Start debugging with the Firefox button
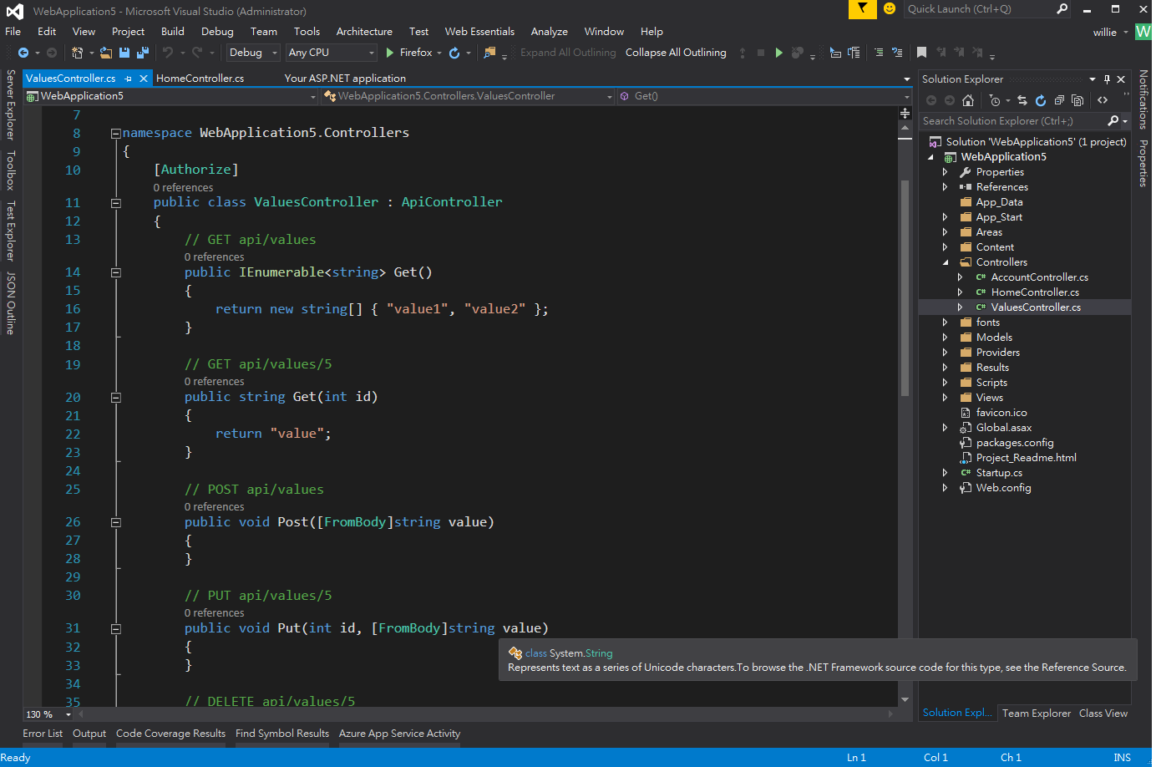Viewport: 1156px width, 767px height. pyautogui.click(x=409, y=53)
